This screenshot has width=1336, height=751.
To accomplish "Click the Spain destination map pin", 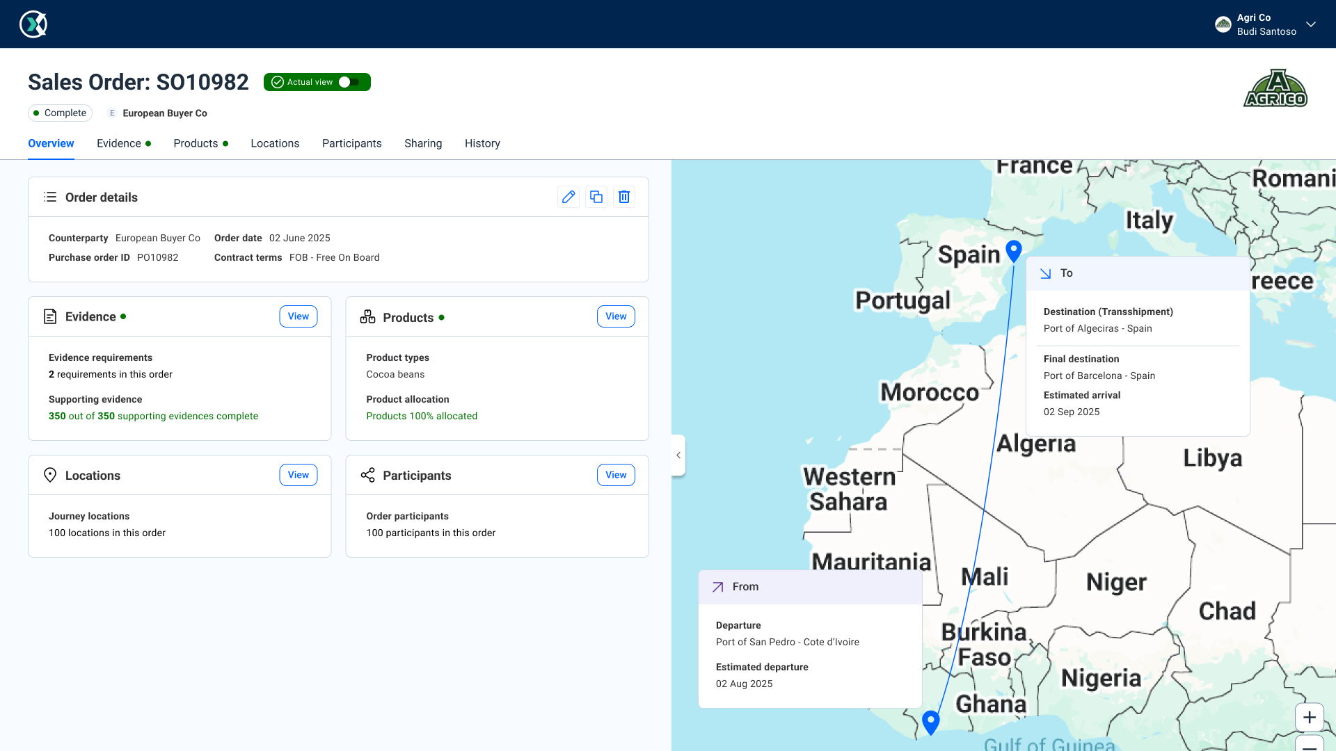I will (1014, 250).
